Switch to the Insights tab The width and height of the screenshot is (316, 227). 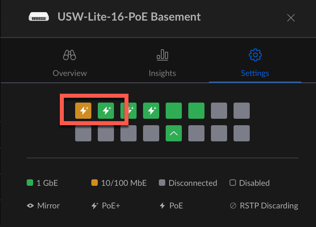point(162,65)
